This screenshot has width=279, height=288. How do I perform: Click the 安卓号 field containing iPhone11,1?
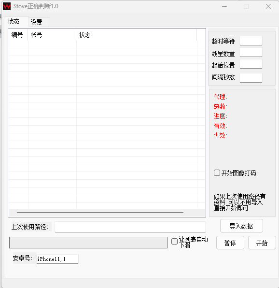tap(57, 259)
